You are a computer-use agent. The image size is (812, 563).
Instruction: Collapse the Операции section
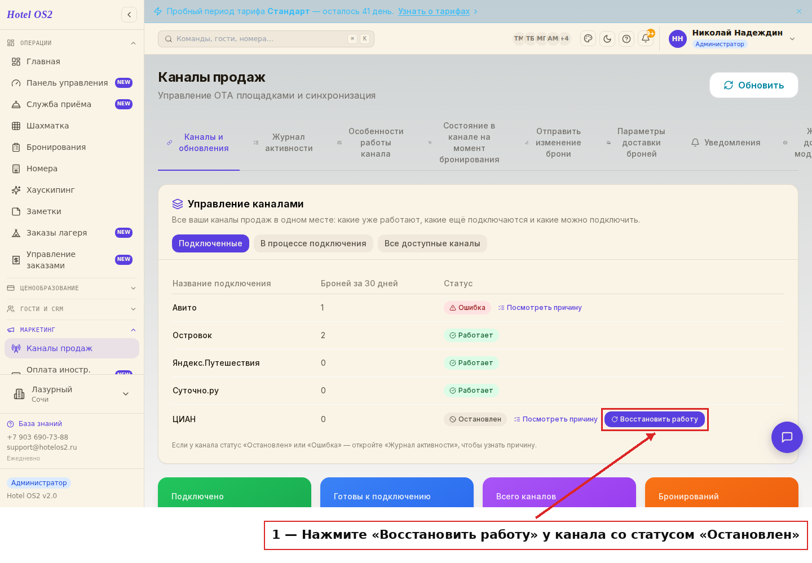click(x=72, y=43)
